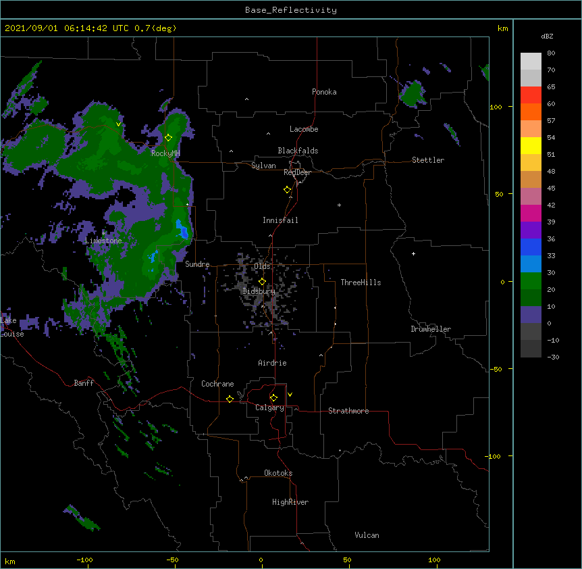Viewport: 582px width, 569px height.
Task: Click the 100 tick on the bottom horizontal axis
Action: [434, 560]
